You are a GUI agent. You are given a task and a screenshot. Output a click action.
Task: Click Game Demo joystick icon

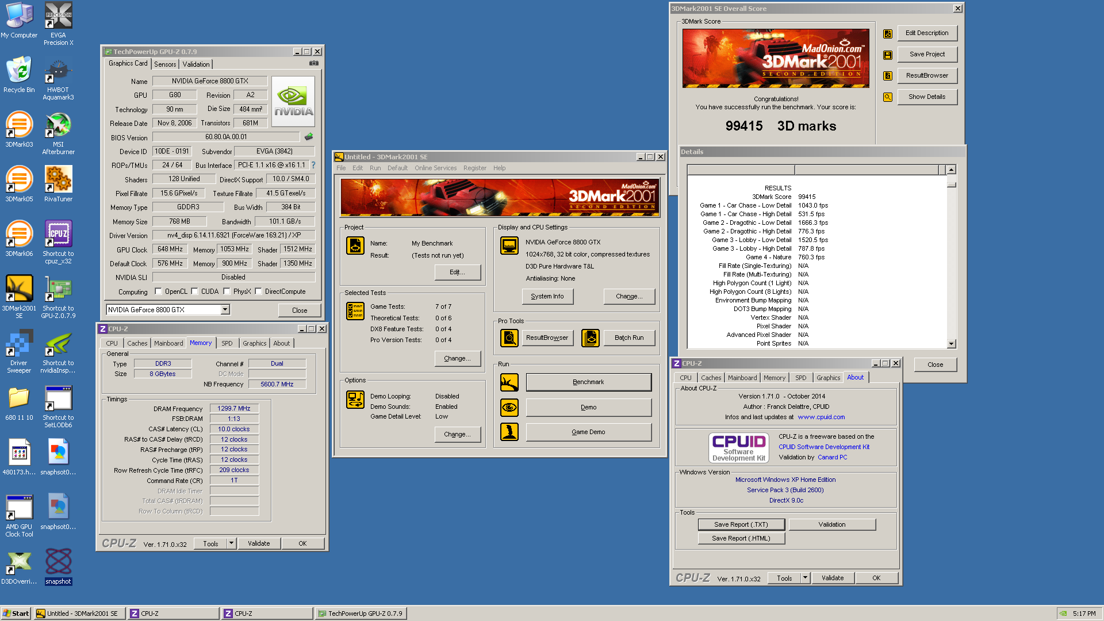pyautogui.click(x=509, y=432)
